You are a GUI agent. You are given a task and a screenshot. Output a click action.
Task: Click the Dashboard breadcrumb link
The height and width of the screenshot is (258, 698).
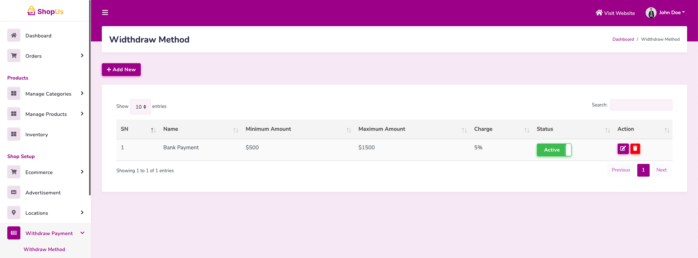(x=623, y=39)
